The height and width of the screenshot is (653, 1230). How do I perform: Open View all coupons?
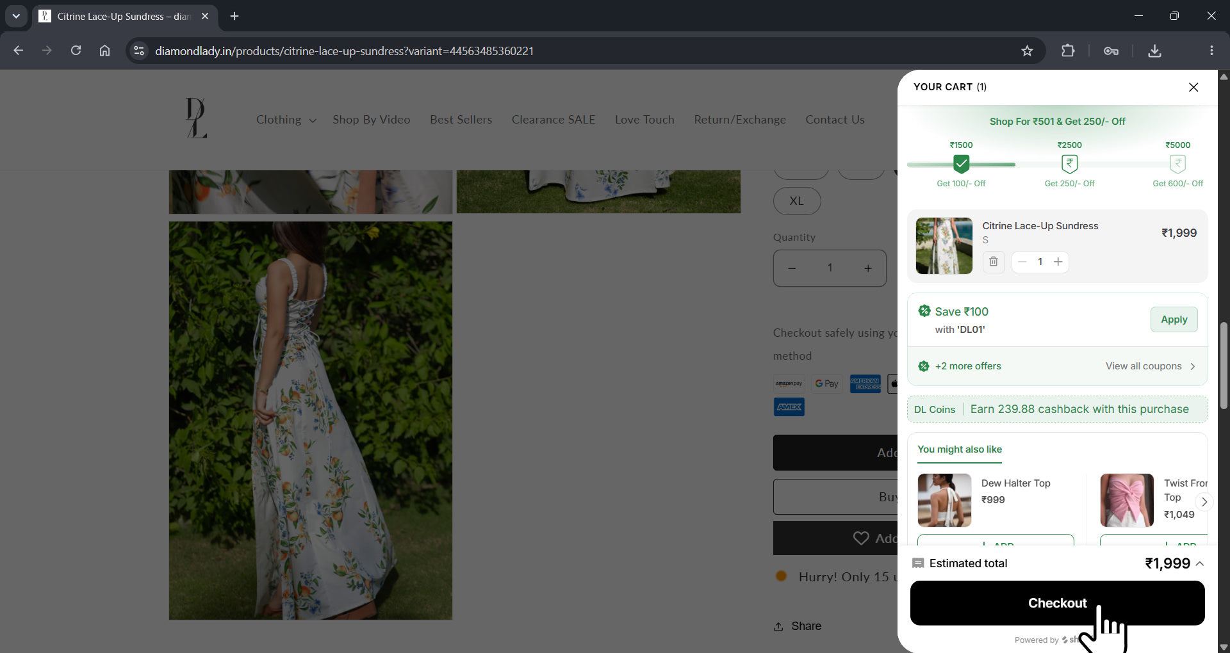pos(1151,366)
